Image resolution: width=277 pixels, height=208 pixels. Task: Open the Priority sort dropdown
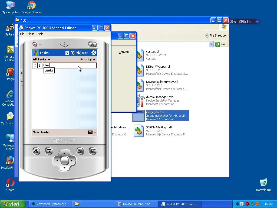tap(88, 59)
